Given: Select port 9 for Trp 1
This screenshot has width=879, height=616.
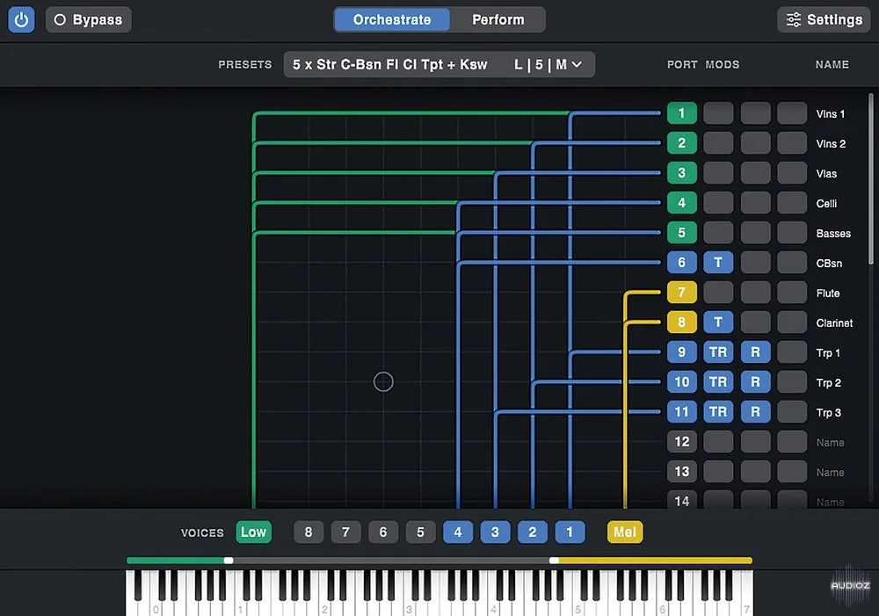Looking at the screenshot, I should click(682, 352).
